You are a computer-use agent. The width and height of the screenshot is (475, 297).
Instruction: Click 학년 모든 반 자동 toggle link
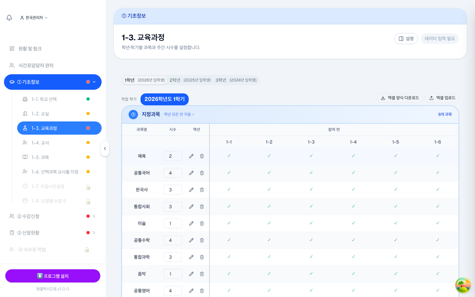tap(179, 115)
